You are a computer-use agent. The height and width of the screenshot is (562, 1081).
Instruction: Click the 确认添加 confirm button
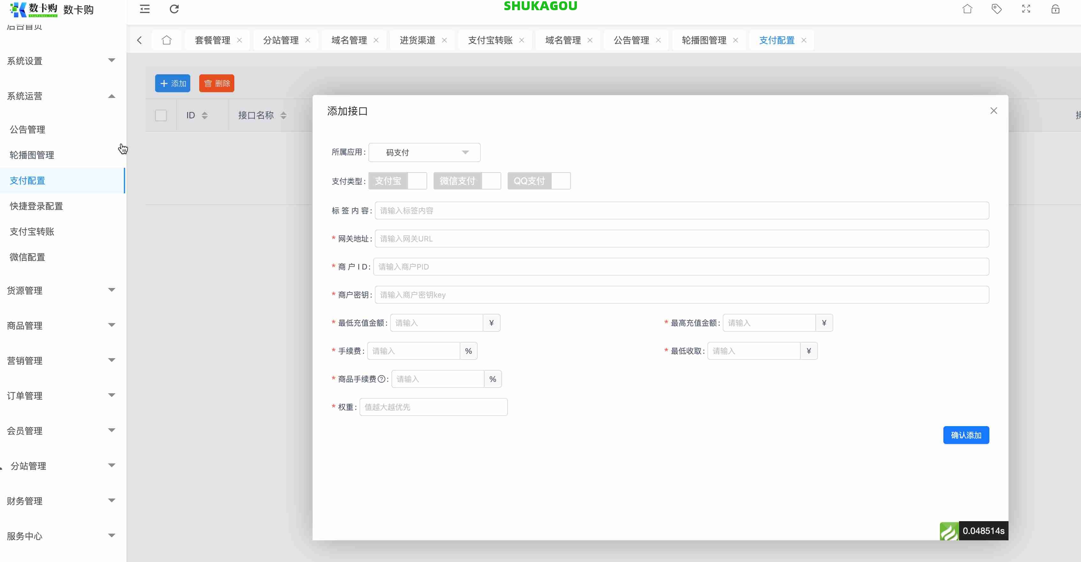[966, 435]
